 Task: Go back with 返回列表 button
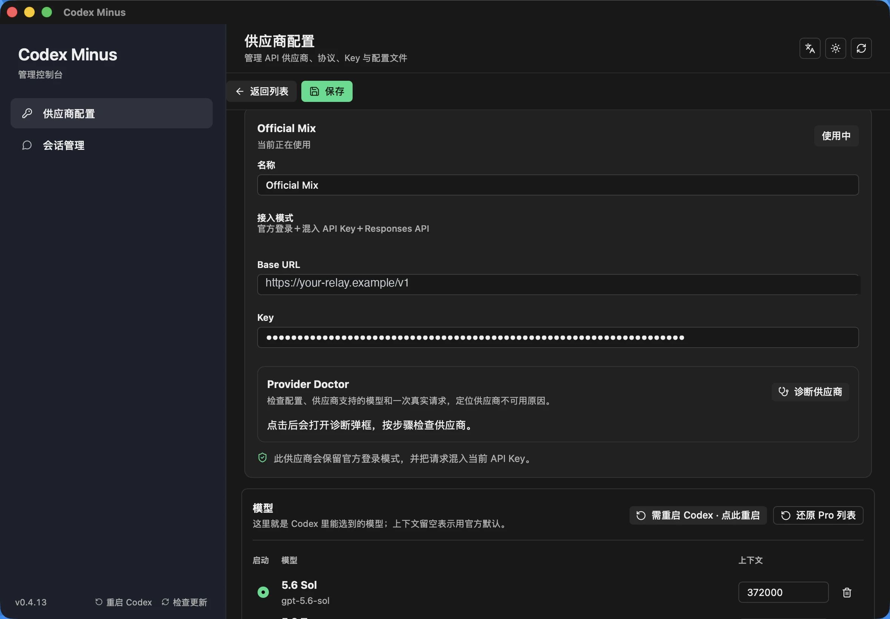pyautogui.click(x=262, y=92)
